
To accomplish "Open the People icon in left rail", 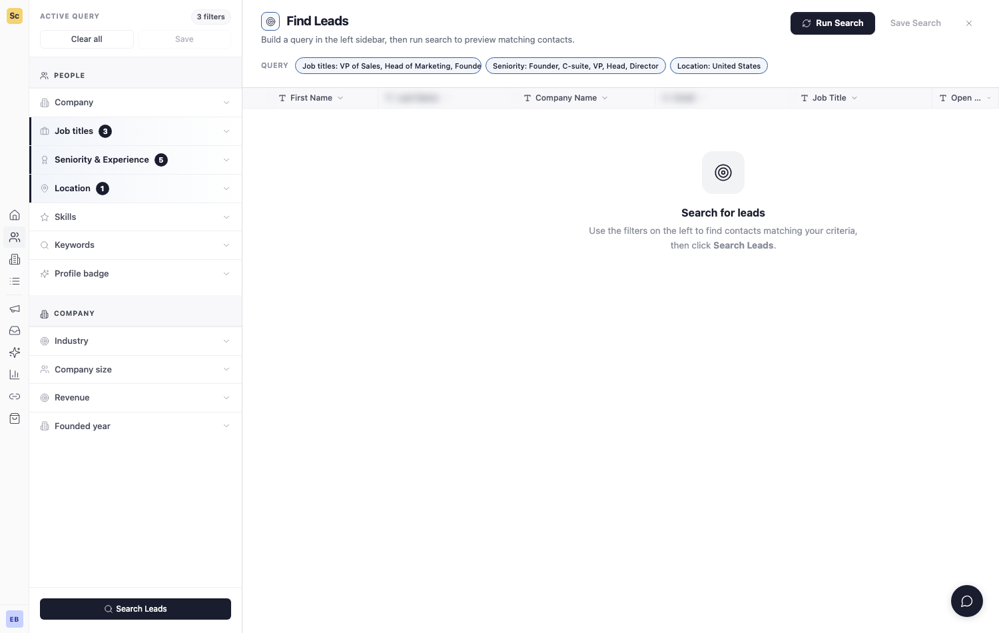I will [x=15, y=237].
